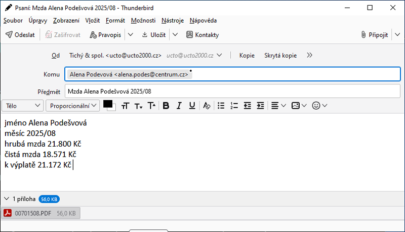Viewport: 405px width, 232px height.
Task: Click Připojit to attach a file
Action: tap(375, 35)
